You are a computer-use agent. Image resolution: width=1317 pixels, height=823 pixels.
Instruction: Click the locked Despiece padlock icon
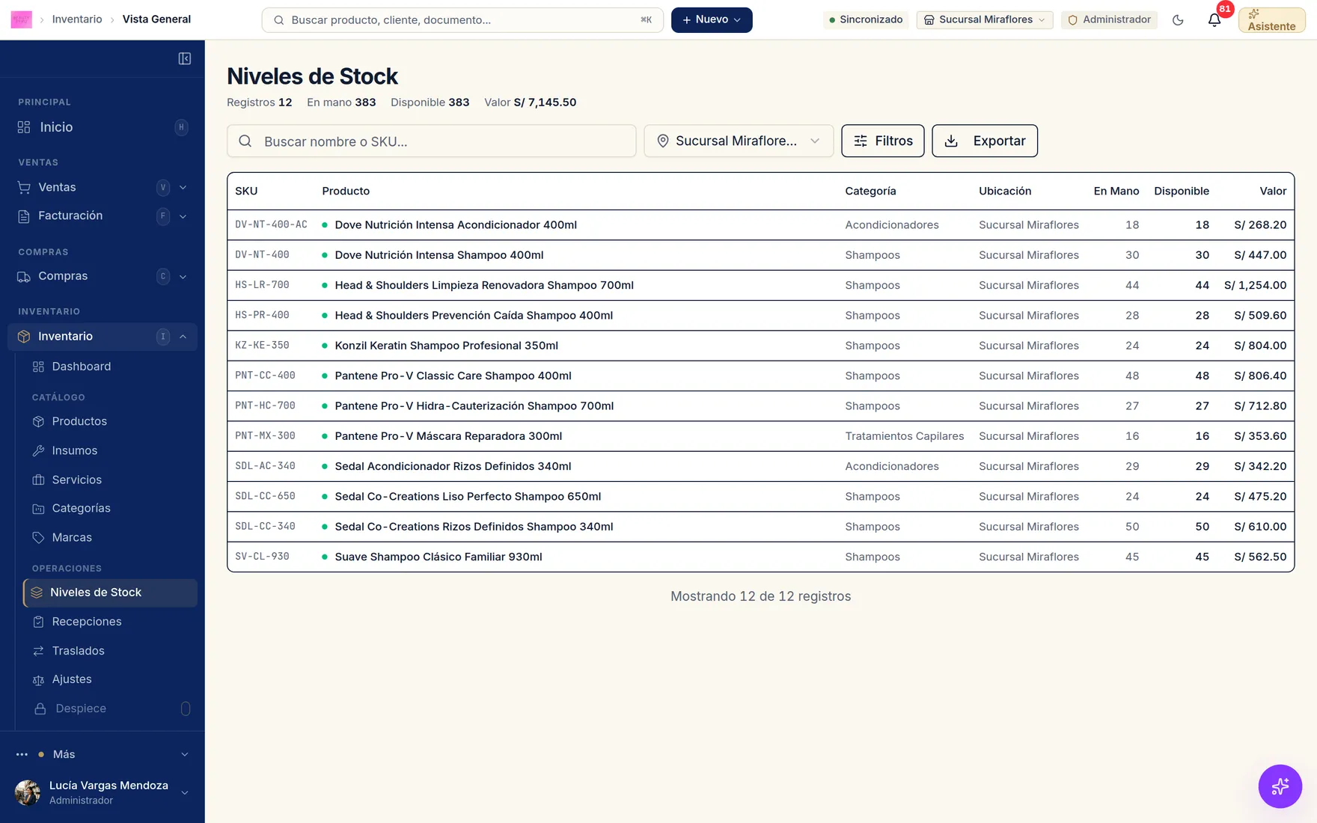click(40, 709)
